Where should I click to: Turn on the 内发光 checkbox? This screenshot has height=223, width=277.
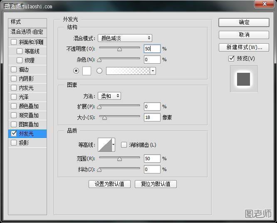point(14,88)
